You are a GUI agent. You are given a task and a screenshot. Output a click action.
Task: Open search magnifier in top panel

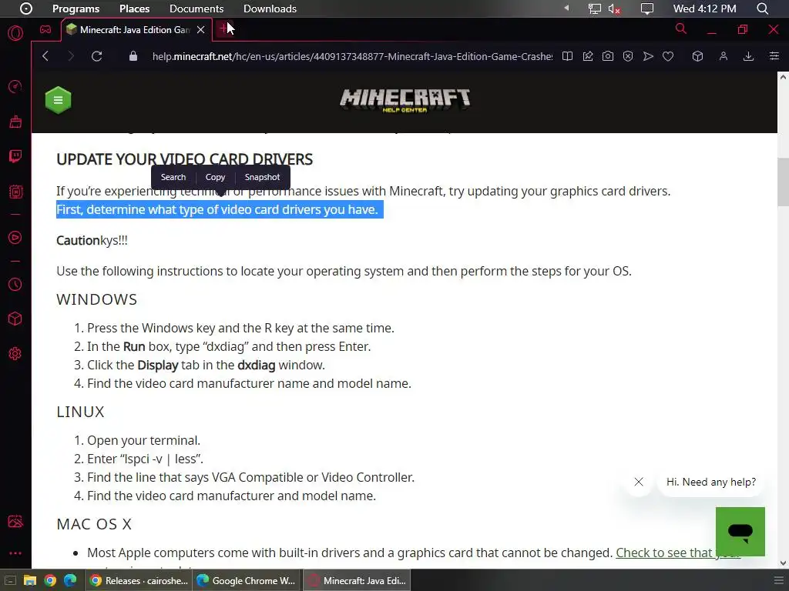point(762,8)
